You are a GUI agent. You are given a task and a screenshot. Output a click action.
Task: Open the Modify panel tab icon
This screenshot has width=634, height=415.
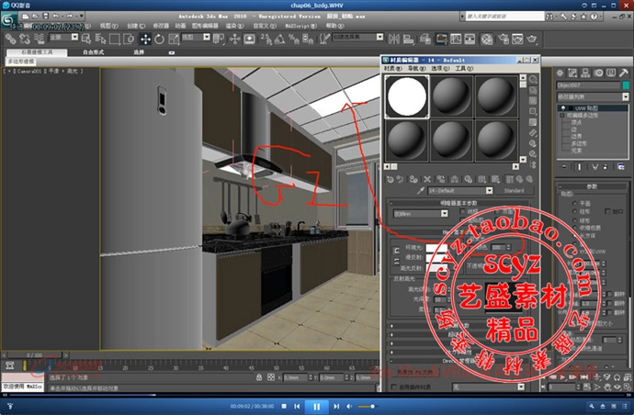coord(572,73)
